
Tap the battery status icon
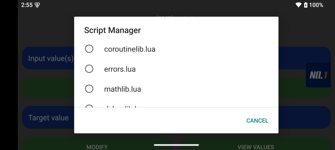click(x=306, y=5)
